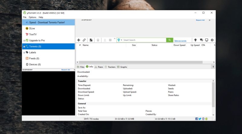Switch to the Peers tab
Viewport: 242px width, 134px height.
tap(99, 67)
